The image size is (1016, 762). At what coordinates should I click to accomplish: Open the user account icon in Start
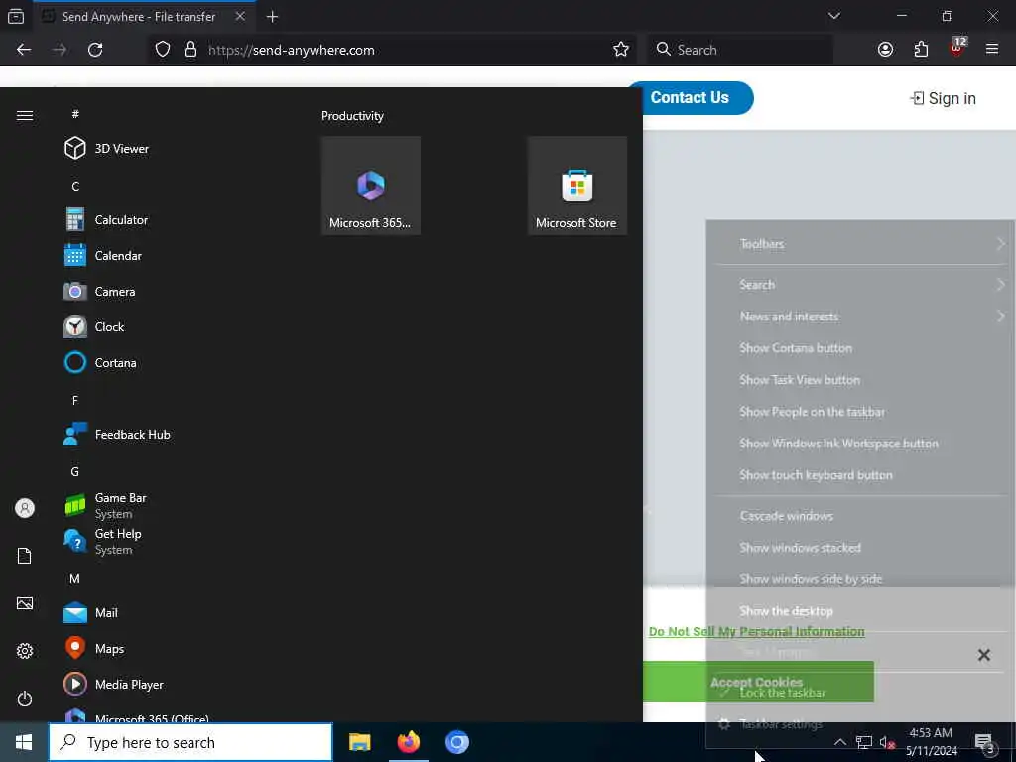click(25, 508)
